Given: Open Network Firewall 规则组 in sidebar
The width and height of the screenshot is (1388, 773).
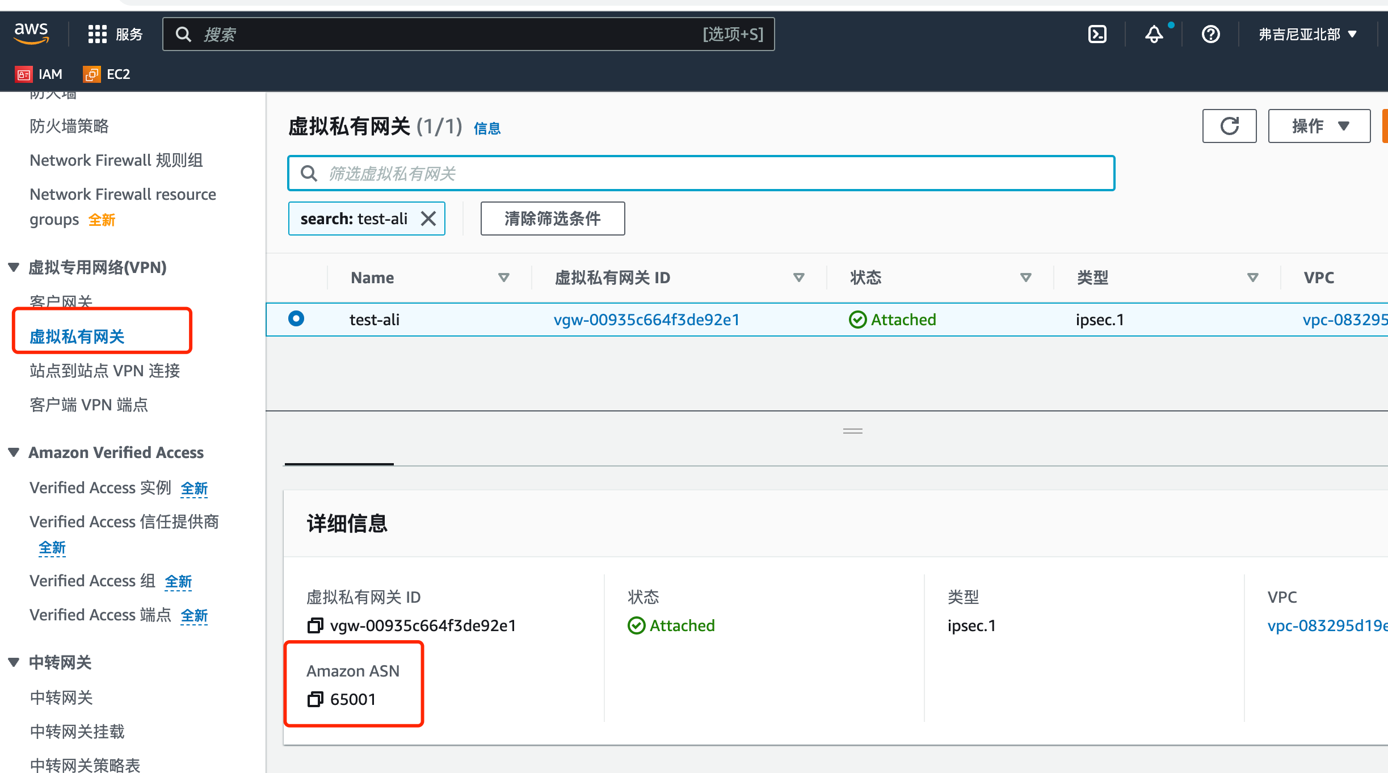Looking at the screenshot, I should point(116,160).
